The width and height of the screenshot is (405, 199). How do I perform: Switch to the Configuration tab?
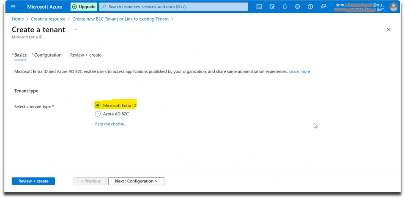pos(47,55)
